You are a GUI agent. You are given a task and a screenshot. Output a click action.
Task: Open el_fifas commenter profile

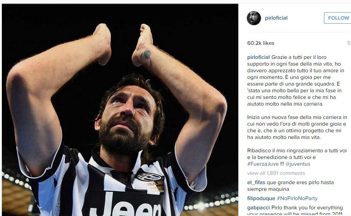[x=256, y=182]
